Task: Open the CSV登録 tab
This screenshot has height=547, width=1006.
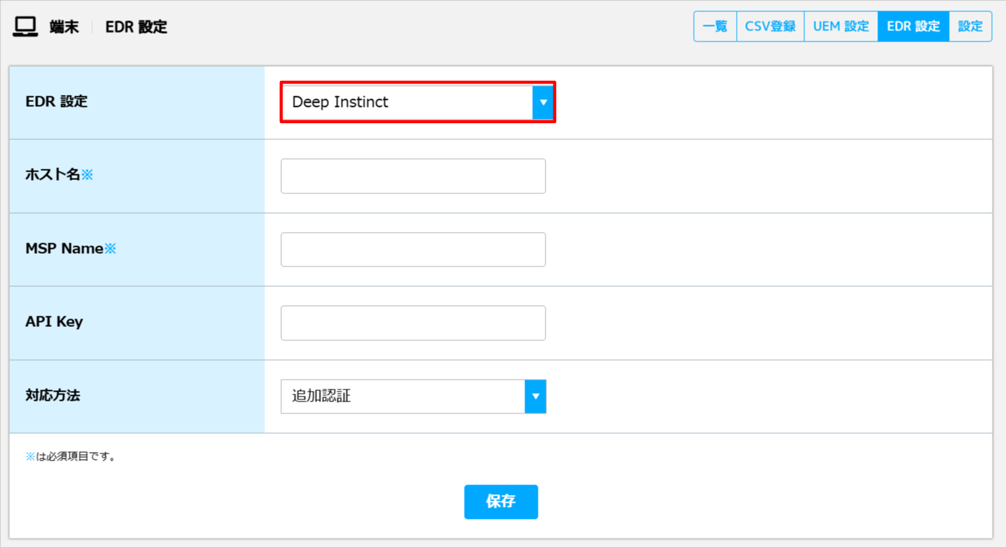Action: click(770, 27)
